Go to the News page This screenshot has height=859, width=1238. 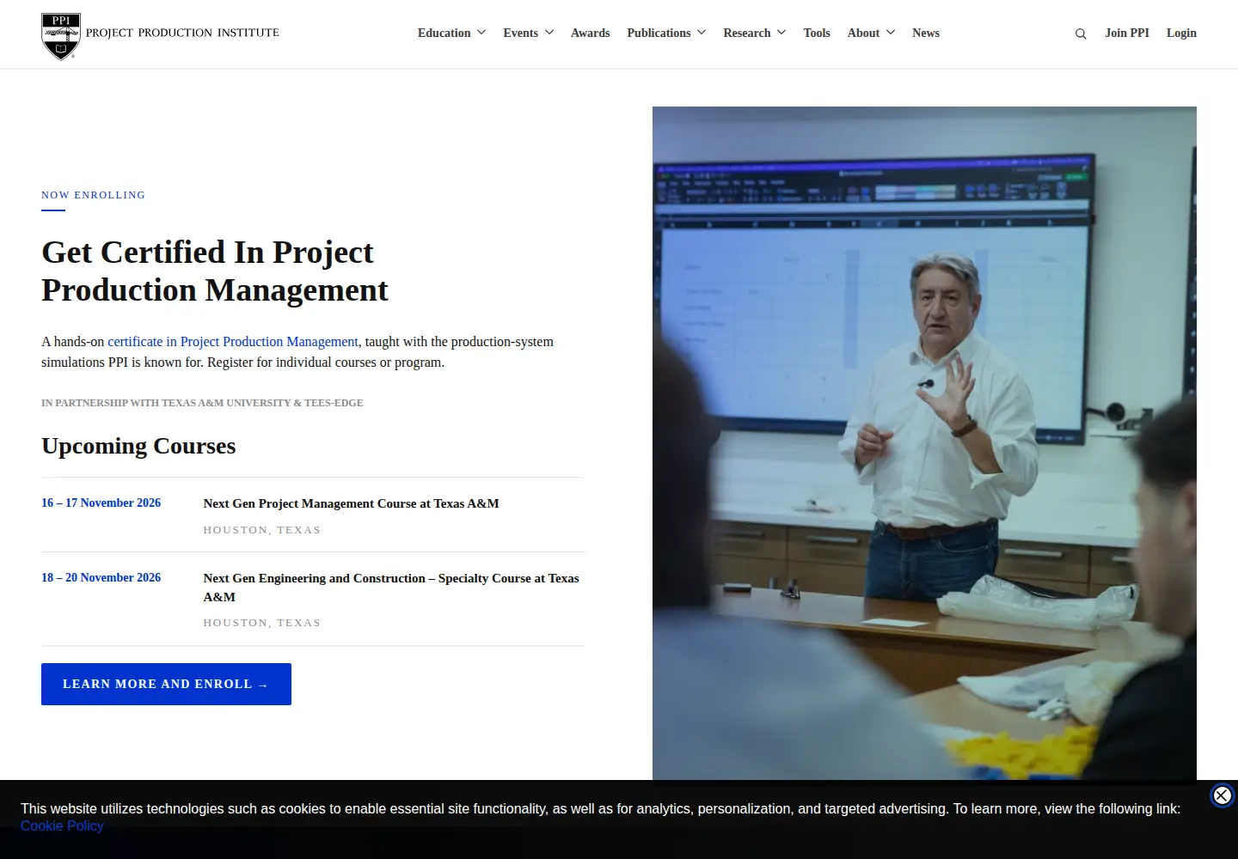pyautogui.click(x=926, y=33)
